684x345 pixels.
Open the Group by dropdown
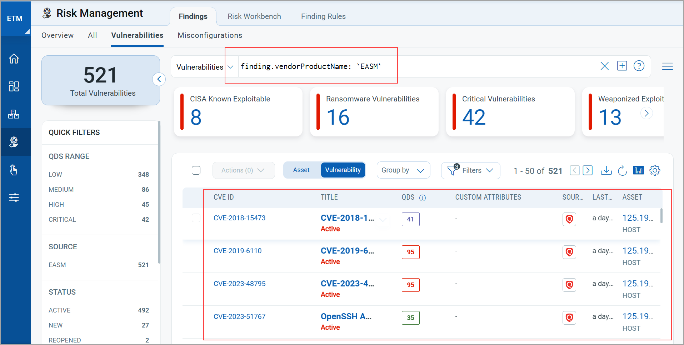(403, 170)
